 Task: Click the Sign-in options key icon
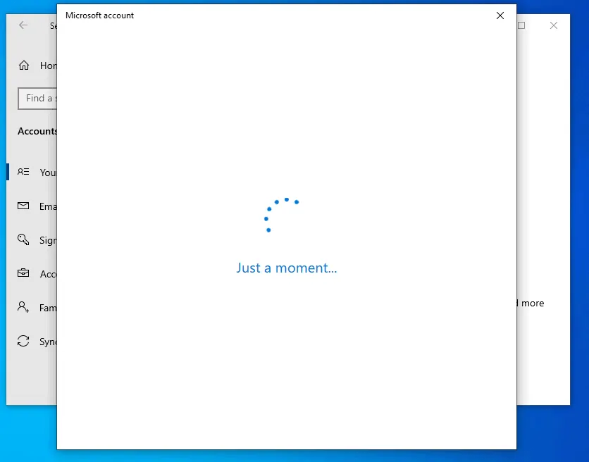[x=23, y=239]
